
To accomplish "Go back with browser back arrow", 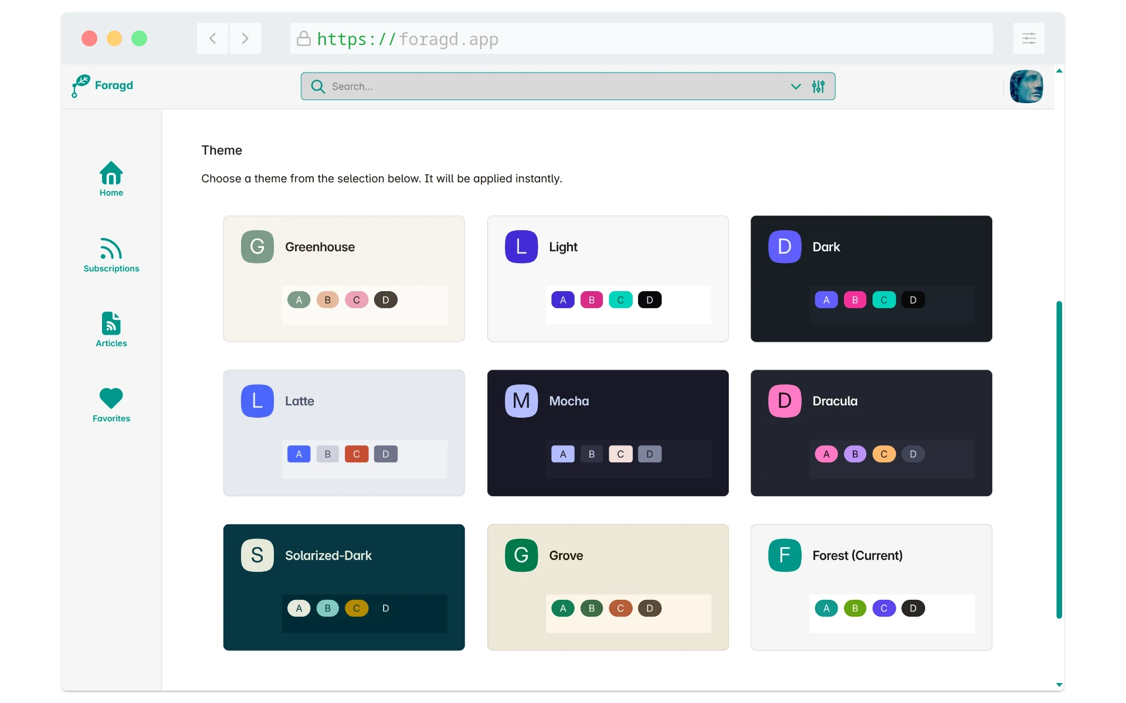I will [x=213, y=39].
